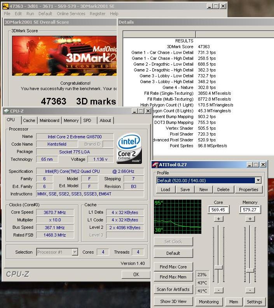
Task: Click Find Max Mem
Action: [x=173, y=277]
